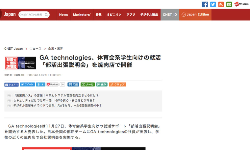This screenshot has height=150, width=250.
Task: Send article by メール button
Action: pos(87,85)
